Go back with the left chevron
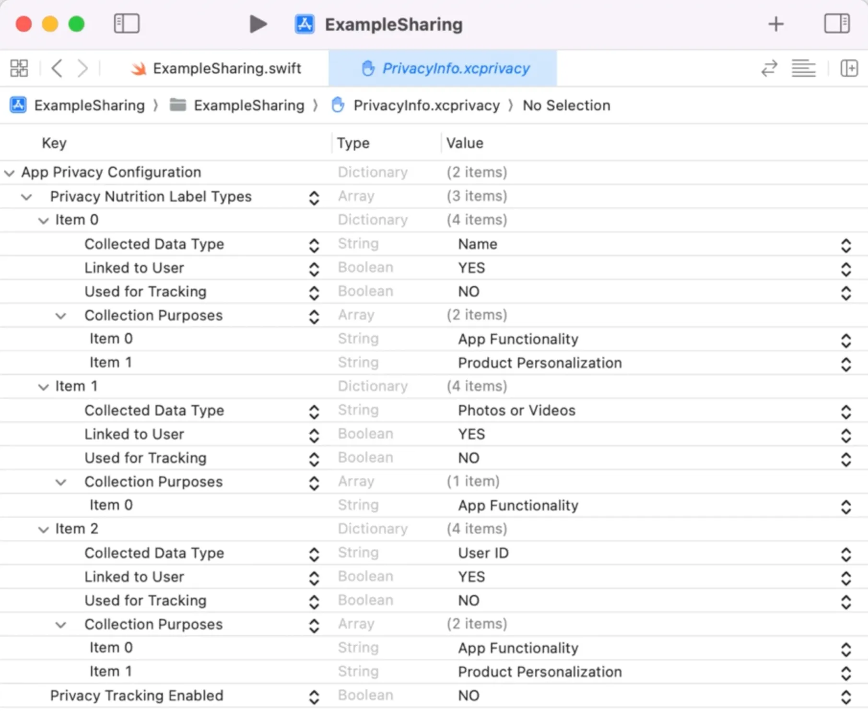Image resolution: width=868 pixels, height=711 pixels. pos(57,68)
